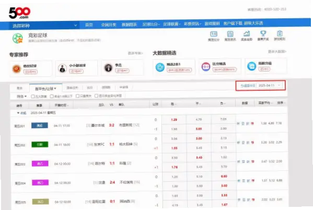Viewport: 313px width, 210px height.
Task: Open the more big data link beside 大数据精选
Action: point(277,52)
